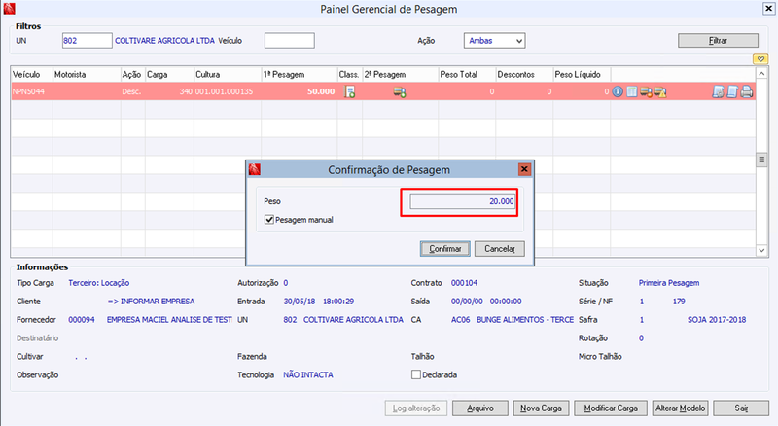
Task: Click the grid vertical scrollbar thumb
Action: pos(761,160)
